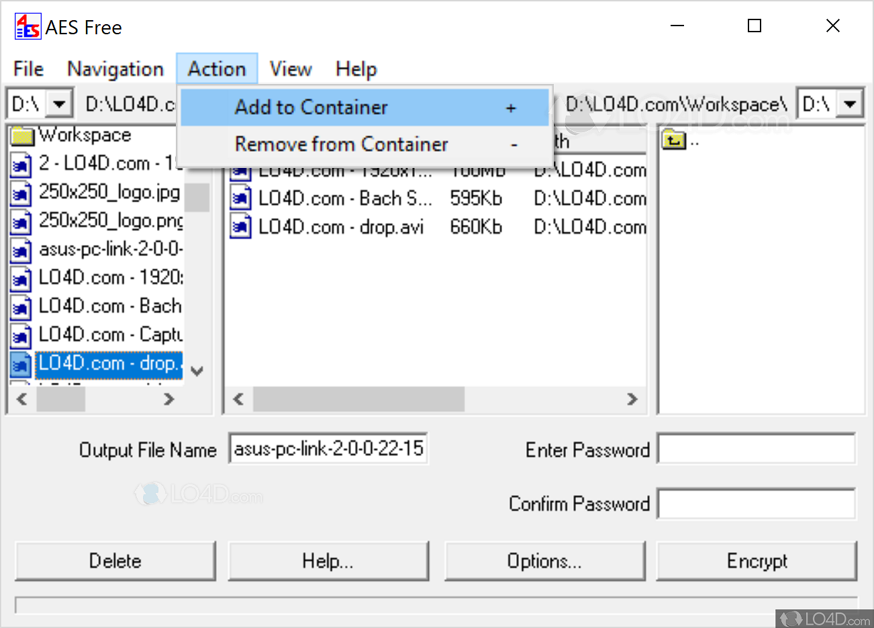The image size is (874, 628).
Task: Open the Options dialog
Action: click(x=545, y=561)
